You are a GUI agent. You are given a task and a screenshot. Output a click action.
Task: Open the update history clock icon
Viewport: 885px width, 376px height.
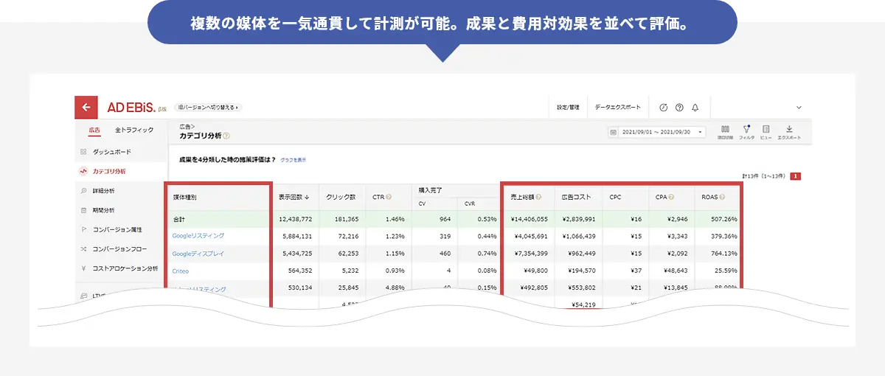point(663,107)
